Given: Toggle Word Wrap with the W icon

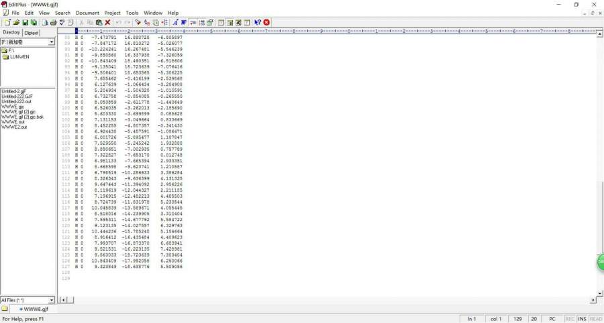Looking at the screenshot, I should coord(184,22).
